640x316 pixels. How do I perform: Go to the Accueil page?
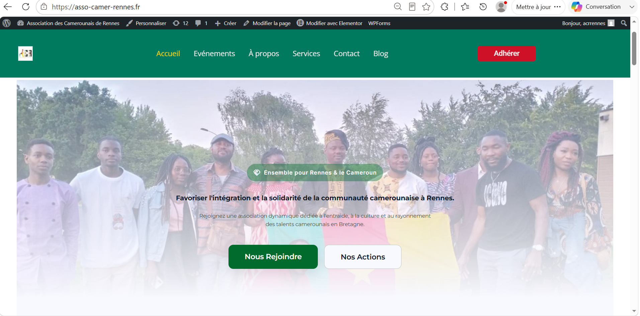[x=168, y=54]
